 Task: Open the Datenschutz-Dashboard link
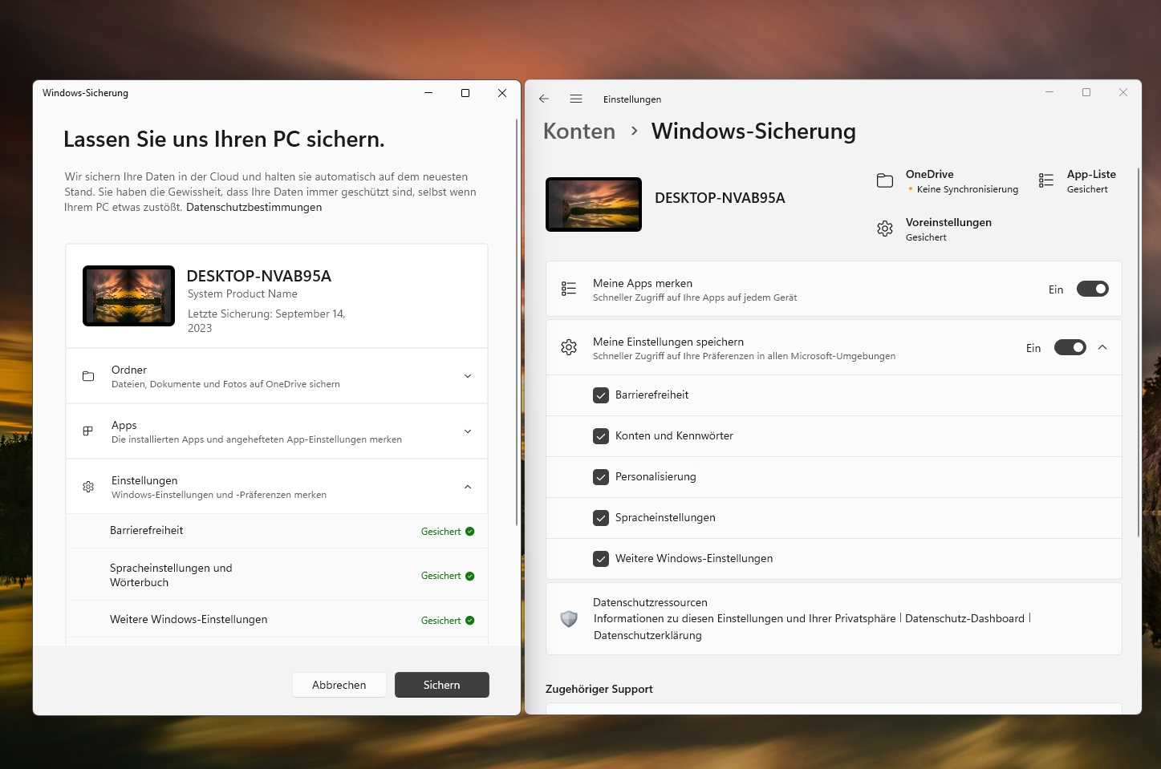[x=964, y=618]
